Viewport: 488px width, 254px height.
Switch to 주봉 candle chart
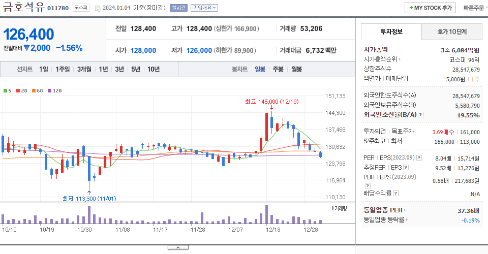(x=278, y=69)
